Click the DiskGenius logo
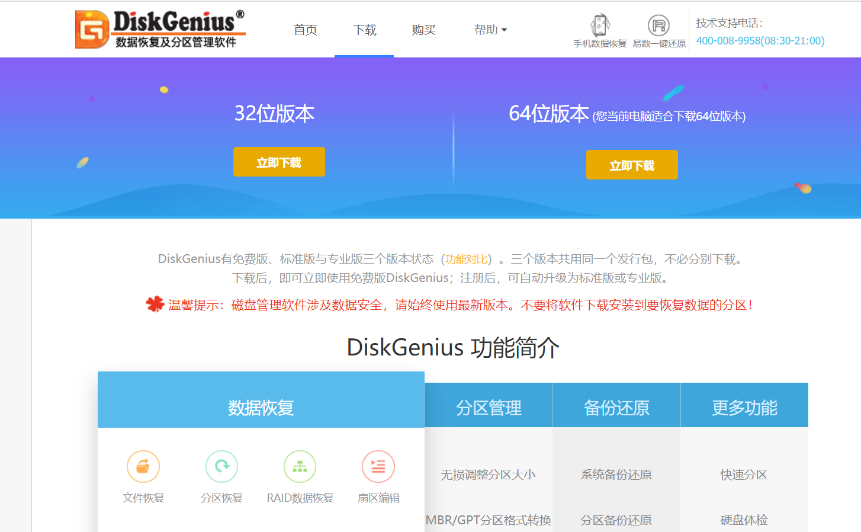 pos(160,29)
